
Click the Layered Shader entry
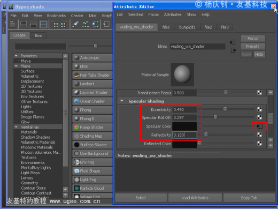click(x=92, y=93)
